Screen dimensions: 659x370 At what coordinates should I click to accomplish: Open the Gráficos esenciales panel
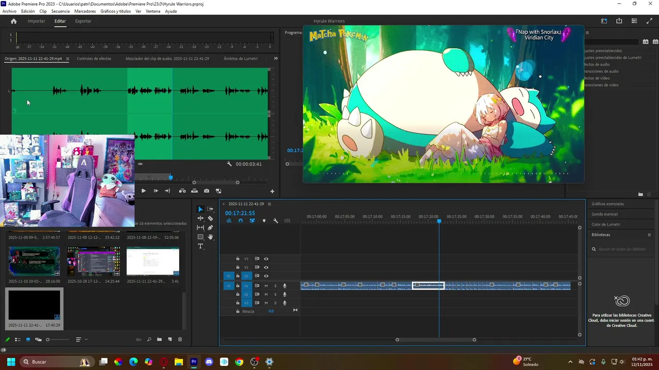[x=608, y=204]
